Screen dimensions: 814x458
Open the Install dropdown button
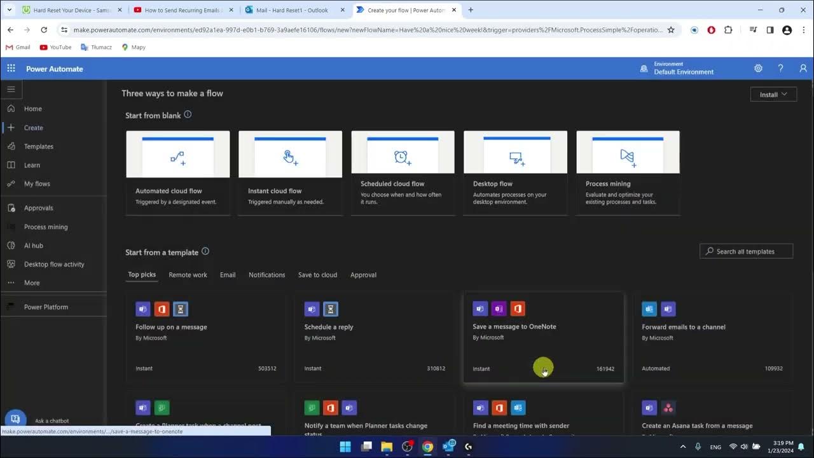(773, 94)
